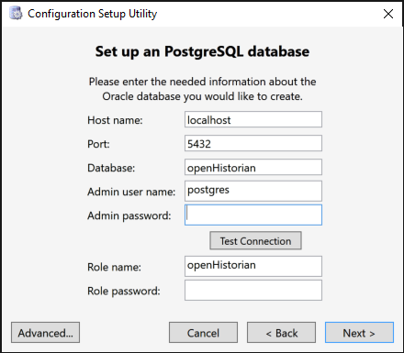Click the Test Connection button

click(255, 240)
